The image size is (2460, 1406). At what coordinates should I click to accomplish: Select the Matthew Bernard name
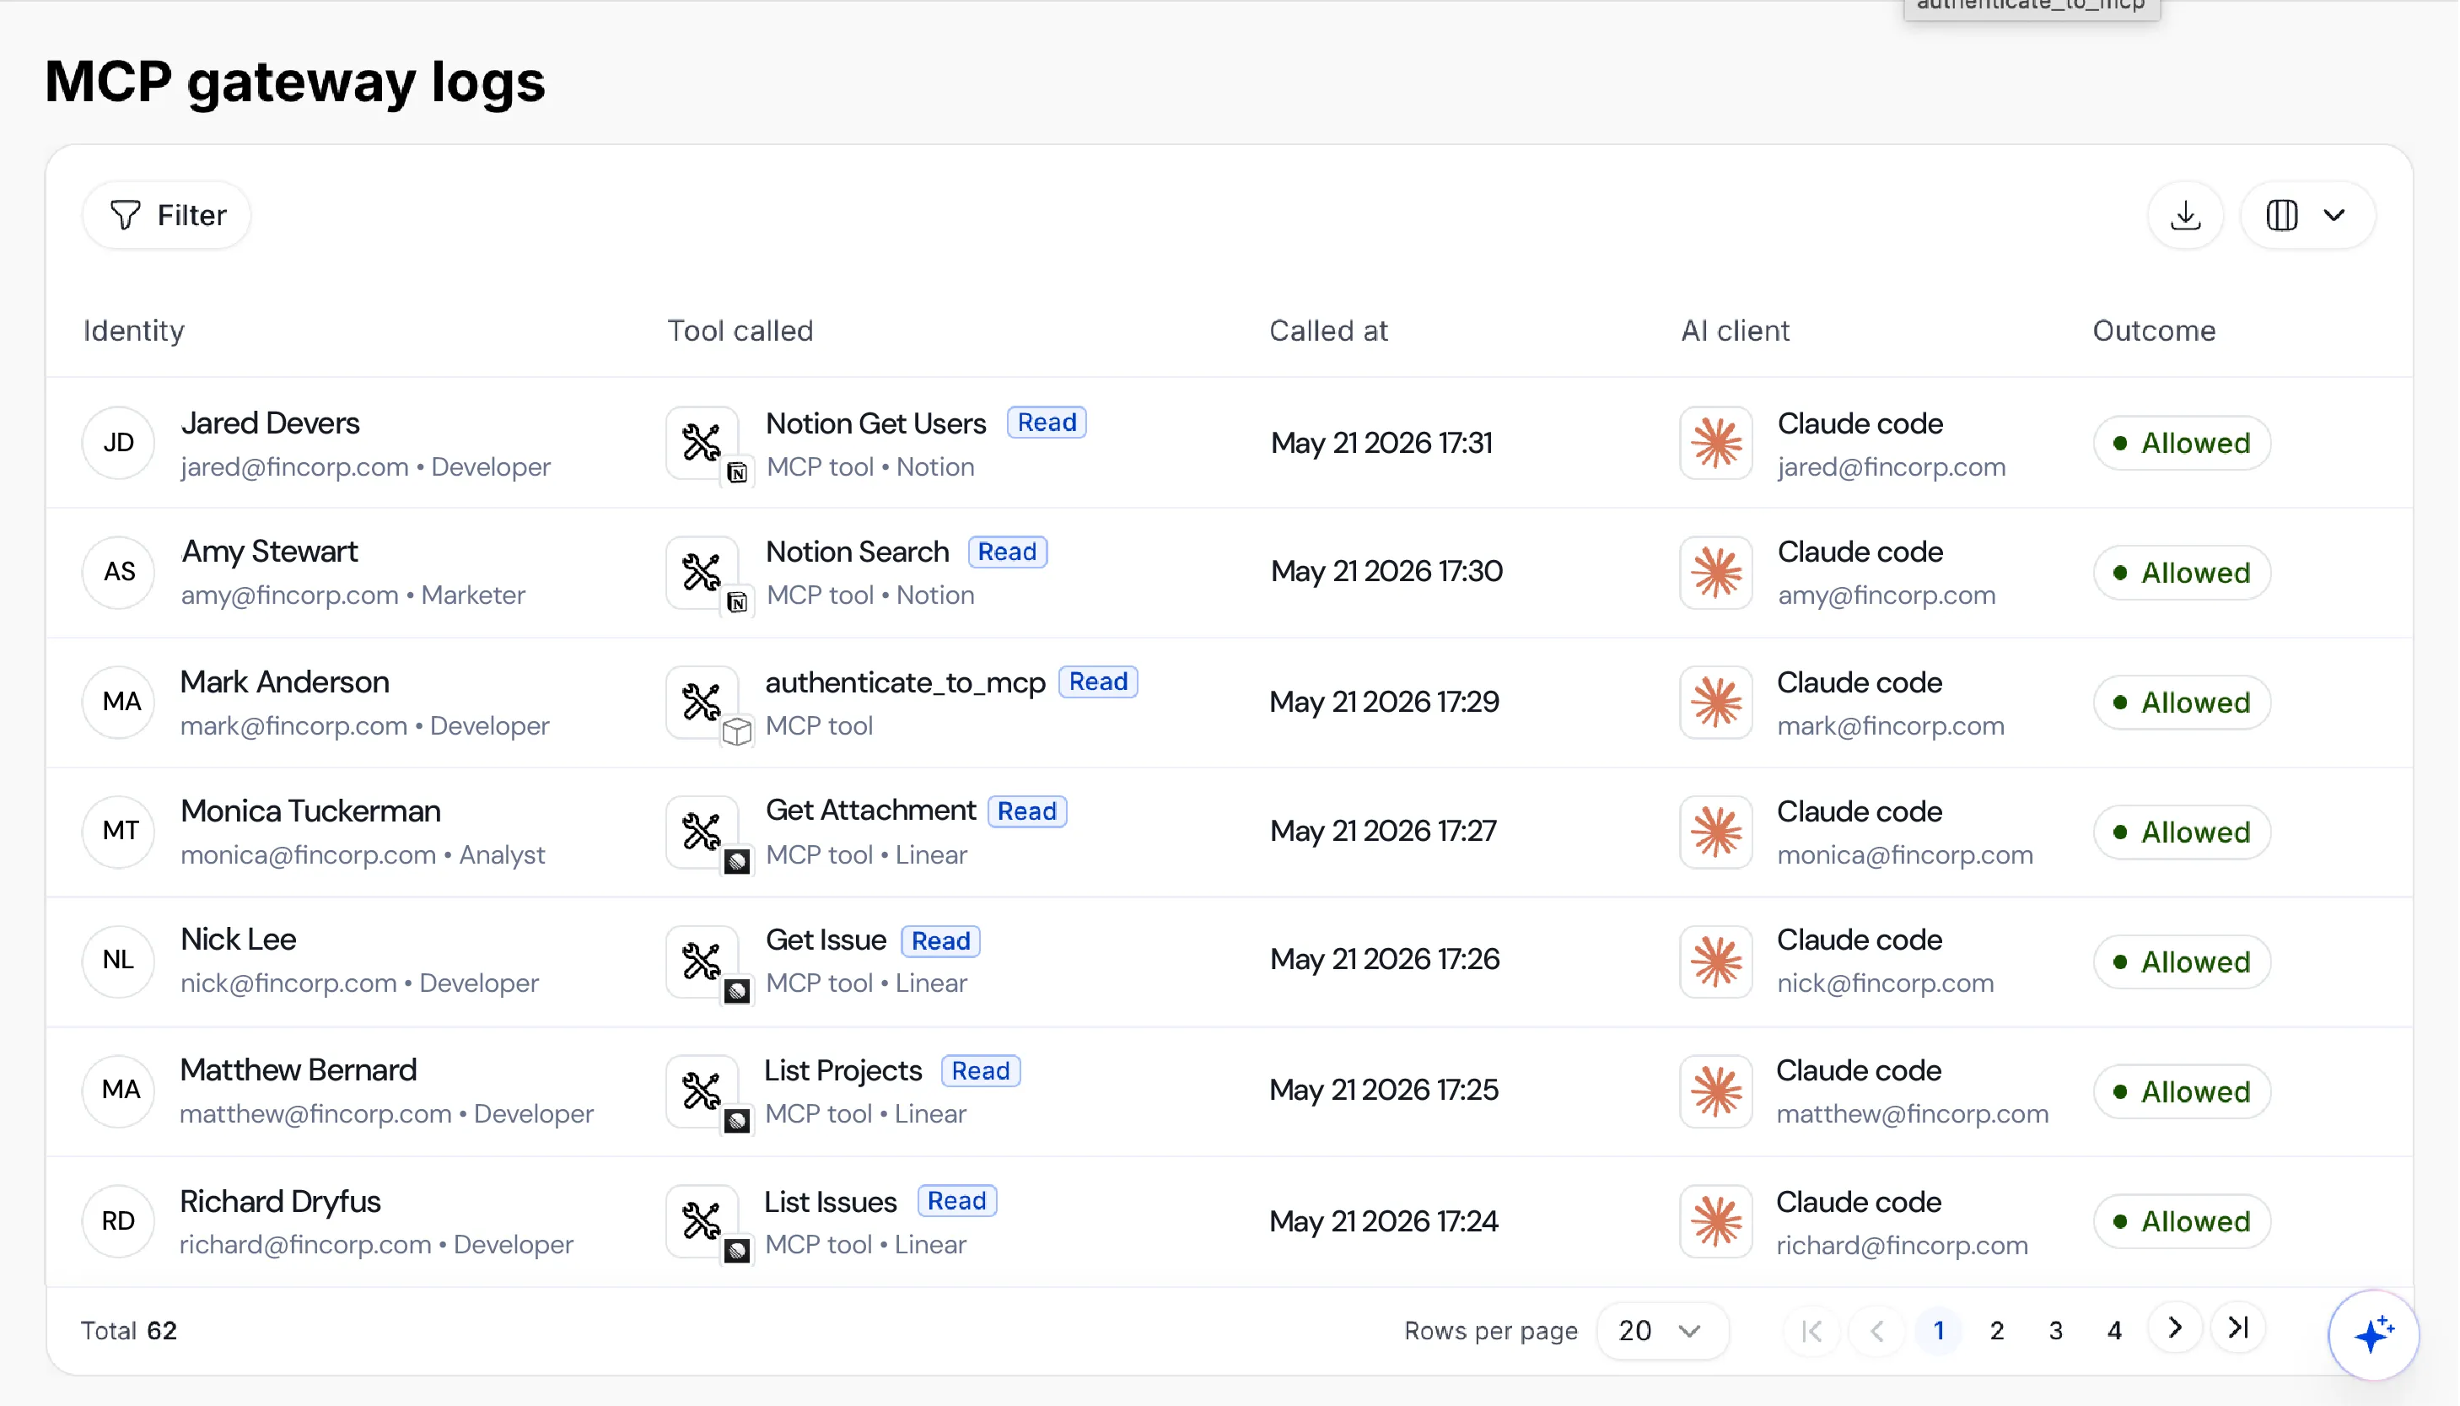point(299,1070)
